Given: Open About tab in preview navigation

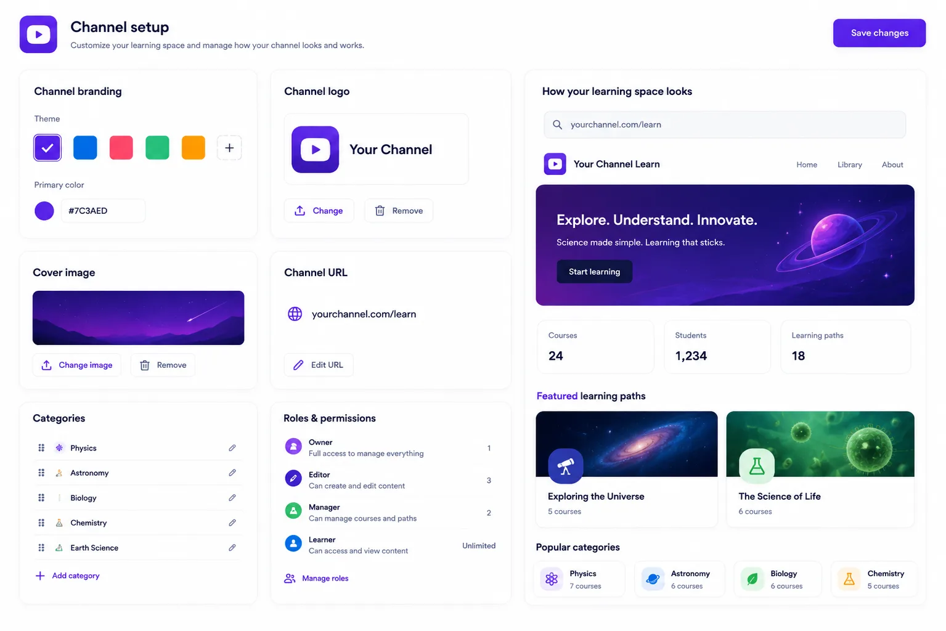Looking at the screenshot, I should point(892,165).
